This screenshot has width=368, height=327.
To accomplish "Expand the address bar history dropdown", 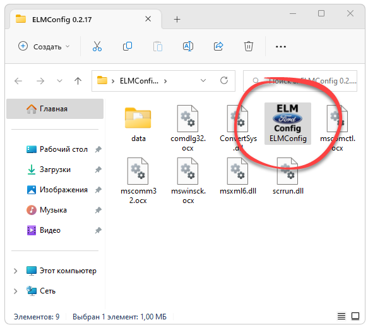I will pyautogui.click(x=203, y=81).
